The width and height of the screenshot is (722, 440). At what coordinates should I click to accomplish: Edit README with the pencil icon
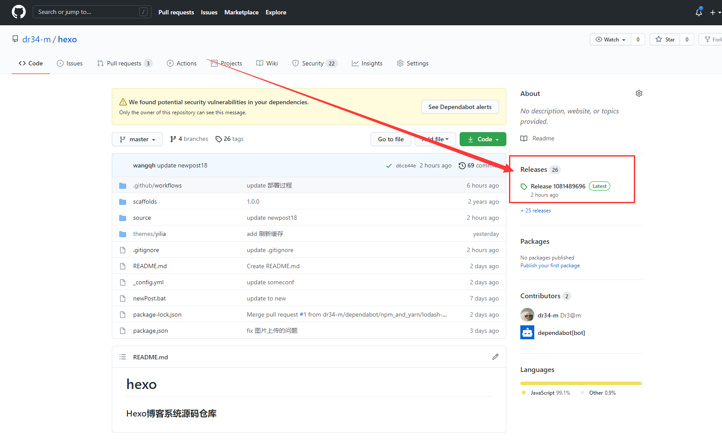(x=495, y=357)
